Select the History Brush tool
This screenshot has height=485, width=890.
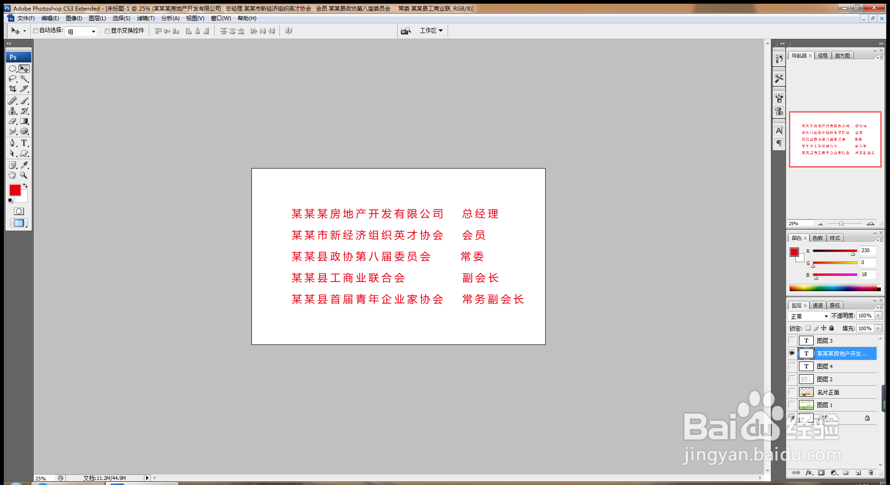point(24,111)
